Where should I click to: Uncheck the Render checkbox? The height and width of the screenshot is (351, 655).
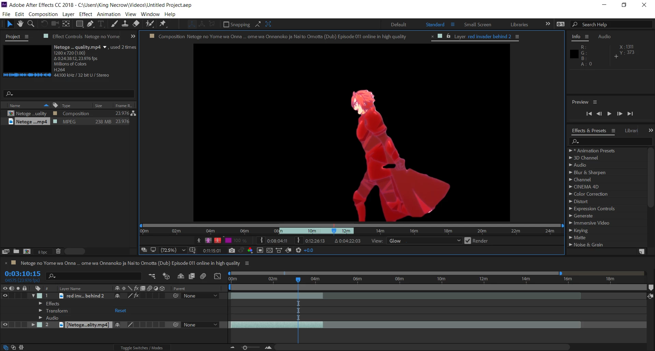(468, 241)
